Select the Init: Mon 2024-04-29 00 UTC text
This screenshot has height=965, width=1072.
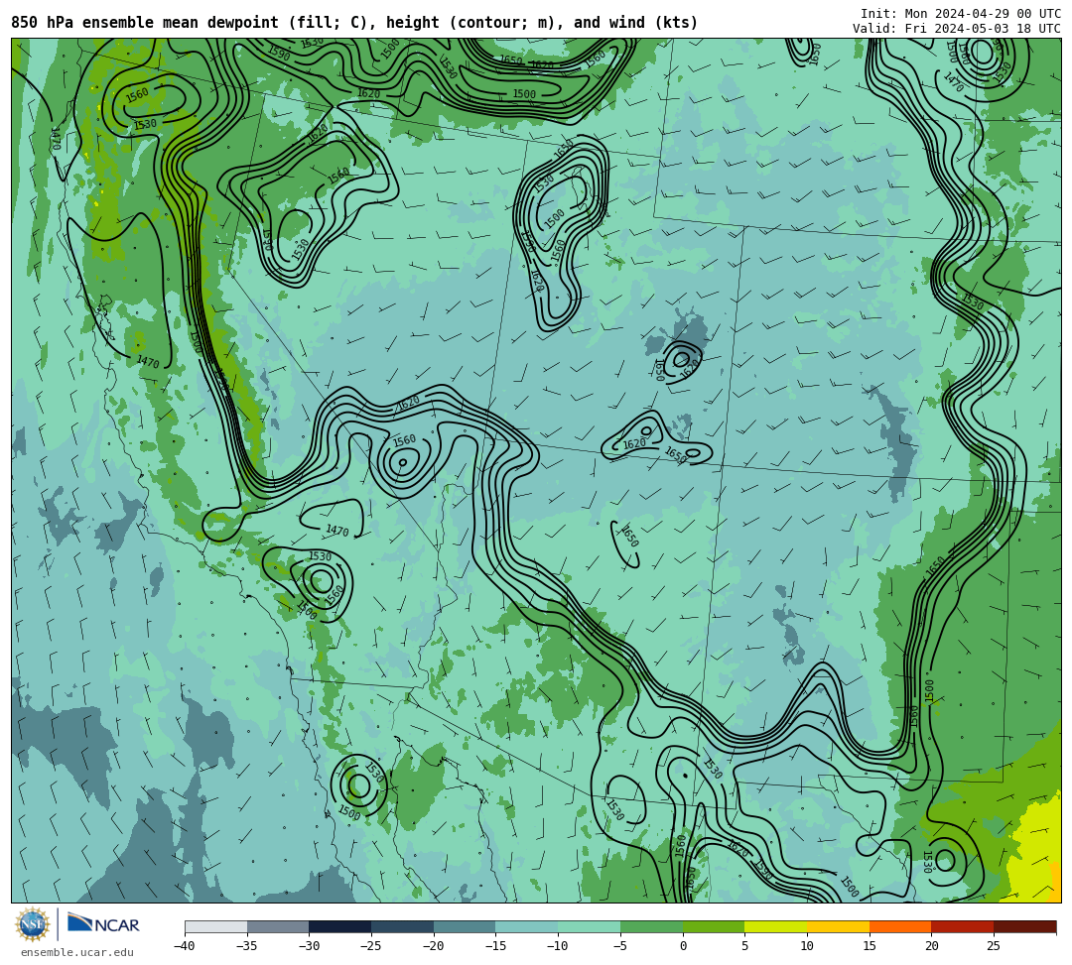(x=961, y=14)
